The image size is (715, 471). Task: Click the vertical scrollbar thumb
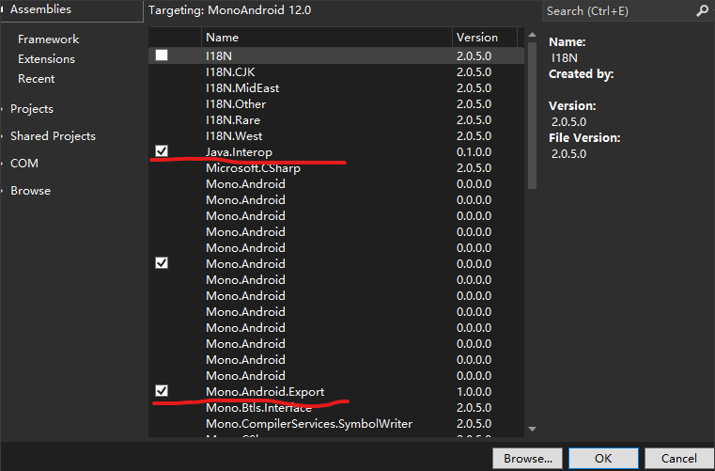click(532, 116)
